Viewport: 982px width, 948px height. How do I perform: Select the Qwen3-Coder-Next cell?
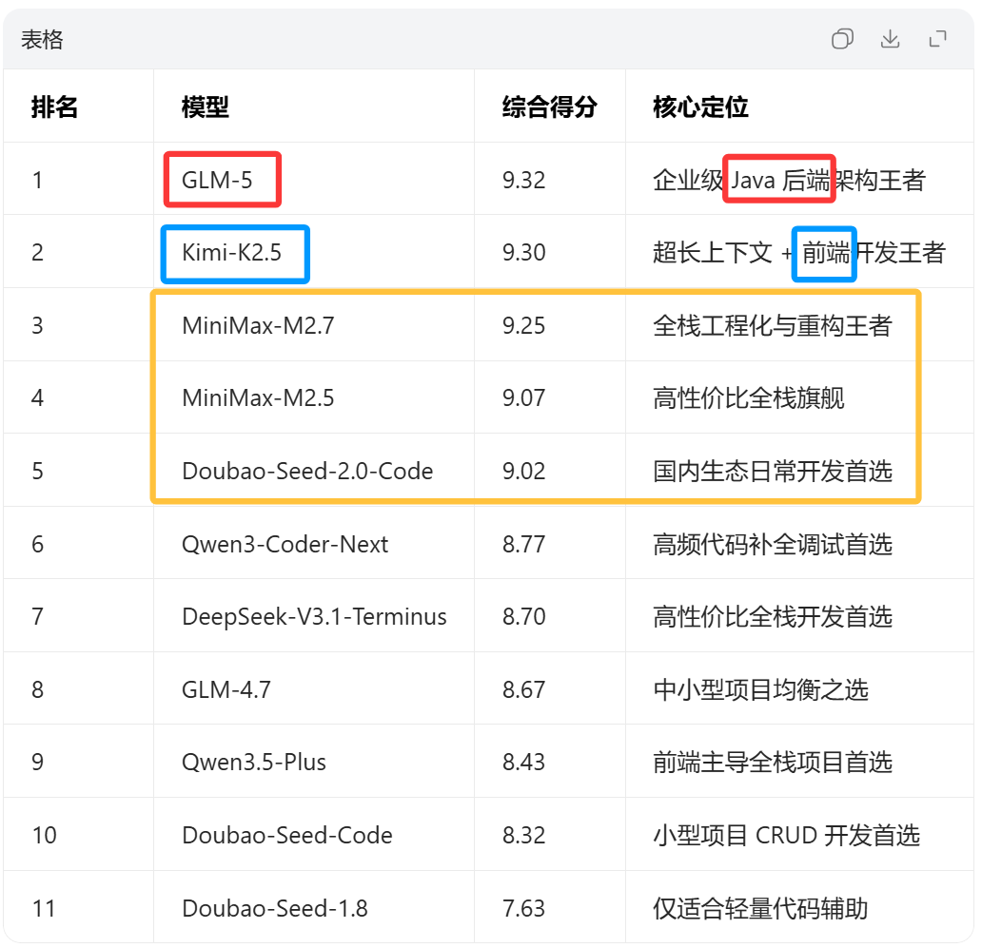[285, 544]
